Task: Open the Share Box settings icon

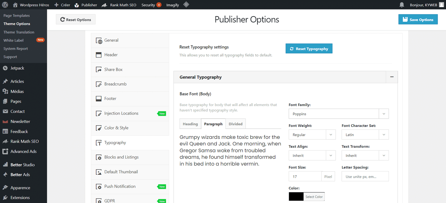Action: pyautogui.click(x=99, y=69)
